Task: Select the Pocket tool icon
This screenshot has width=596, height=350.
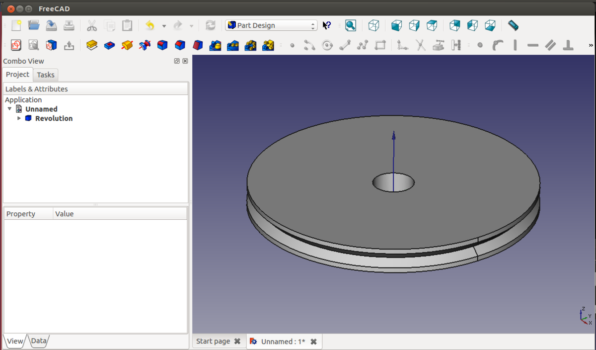Action: pyautogui.click(x=109, y=45)
